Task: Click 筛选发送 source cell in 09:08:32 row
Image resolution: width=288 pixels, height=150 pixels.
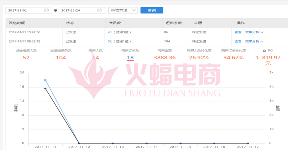Action: (199, 41)
